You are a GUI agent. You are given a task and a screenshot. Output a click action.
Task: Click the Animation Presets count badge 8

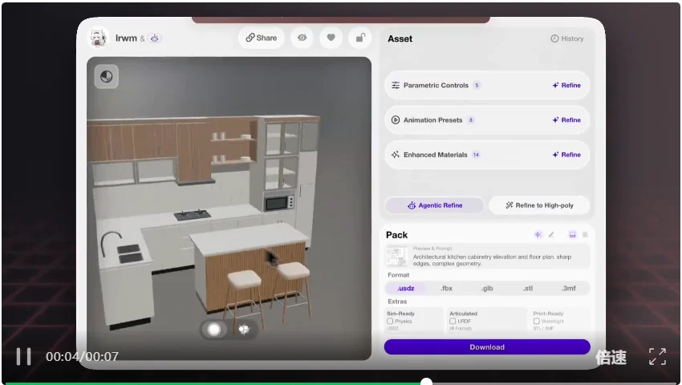[471, 120]
